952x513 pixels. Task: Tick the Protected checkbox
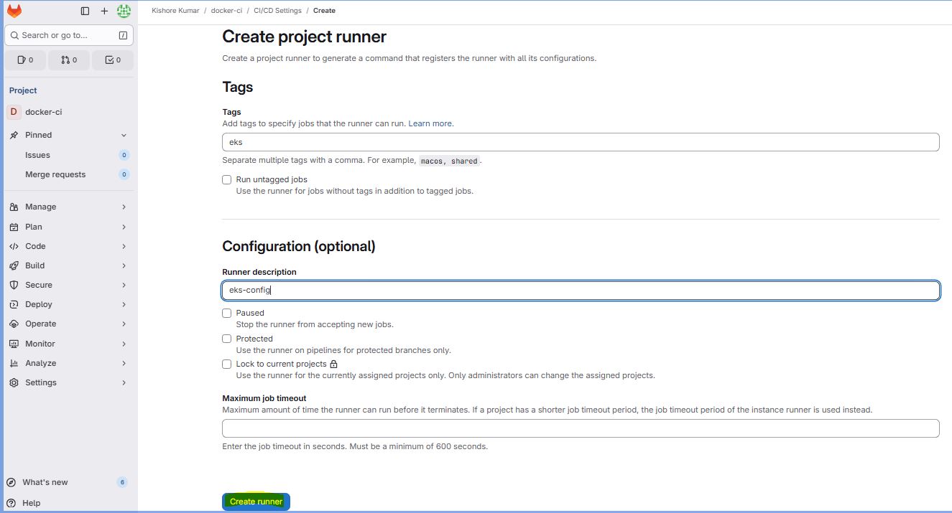point(227,339)
